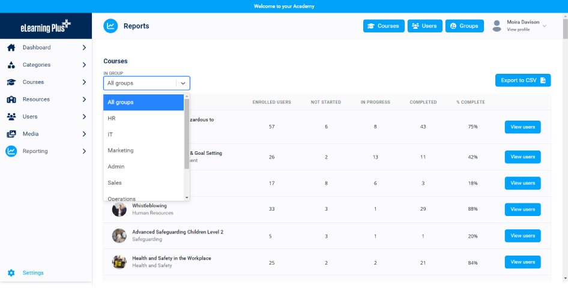Collapse the In Group dropdown arrow
568x288 pixels.
183,83
